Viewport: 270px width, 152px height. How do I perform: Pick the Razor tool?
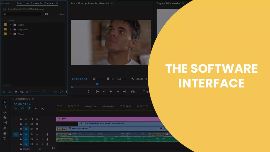click(5, 118)
